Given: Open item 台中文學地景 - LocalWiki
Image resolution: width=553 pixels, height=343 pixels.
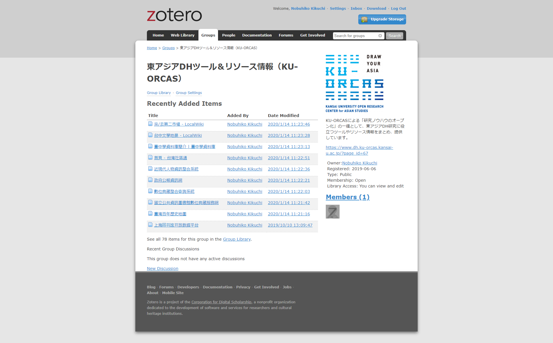Looking at the screenshot, I should 178,135.
